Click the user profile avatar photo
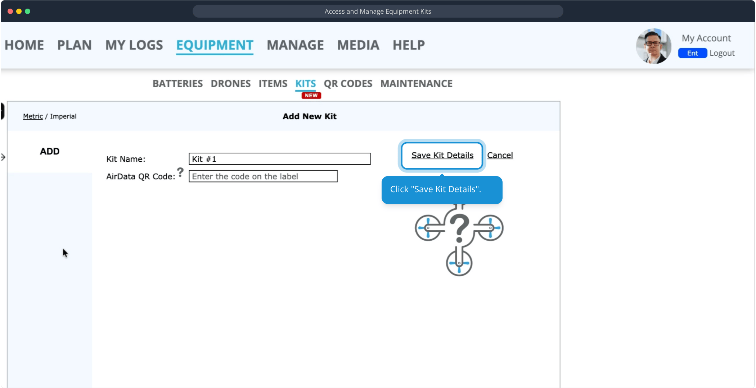The image size is (756, 388). tap(653, 46)
